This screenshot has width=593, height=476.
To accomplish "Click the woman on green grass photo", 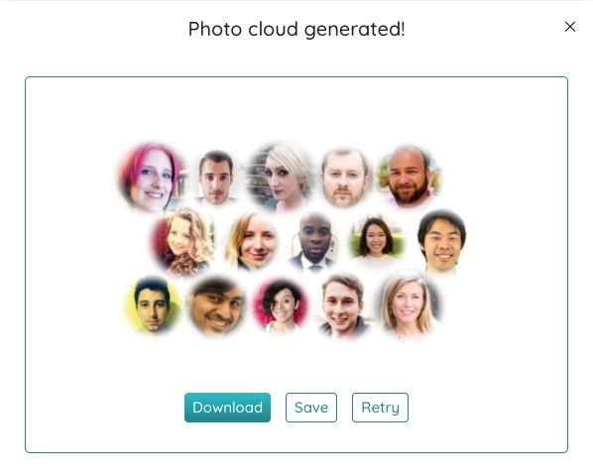I will 376,240.
